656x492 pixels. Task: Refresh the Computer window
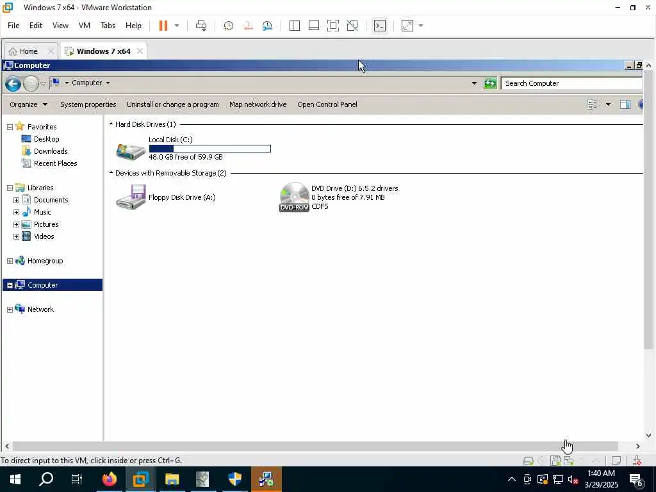point(490,83)
